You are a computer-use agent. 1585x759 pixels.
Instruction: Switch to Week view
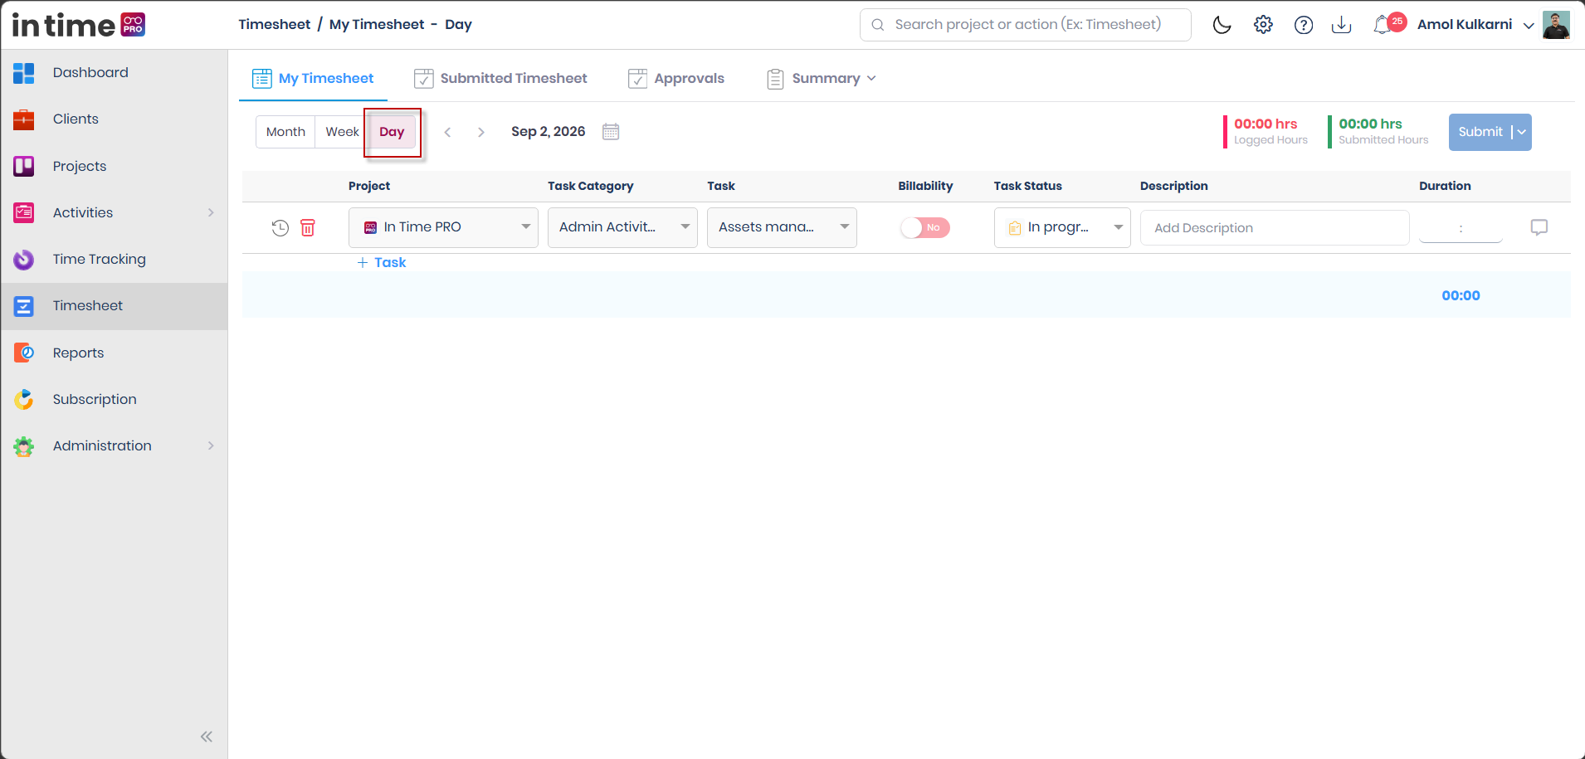point(342,132)
